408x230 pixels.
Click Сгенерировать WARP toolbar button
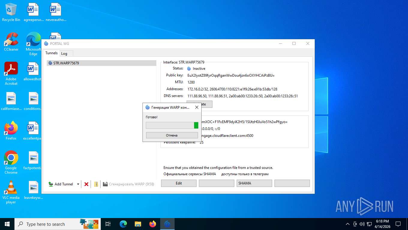[x=128, y=184]
